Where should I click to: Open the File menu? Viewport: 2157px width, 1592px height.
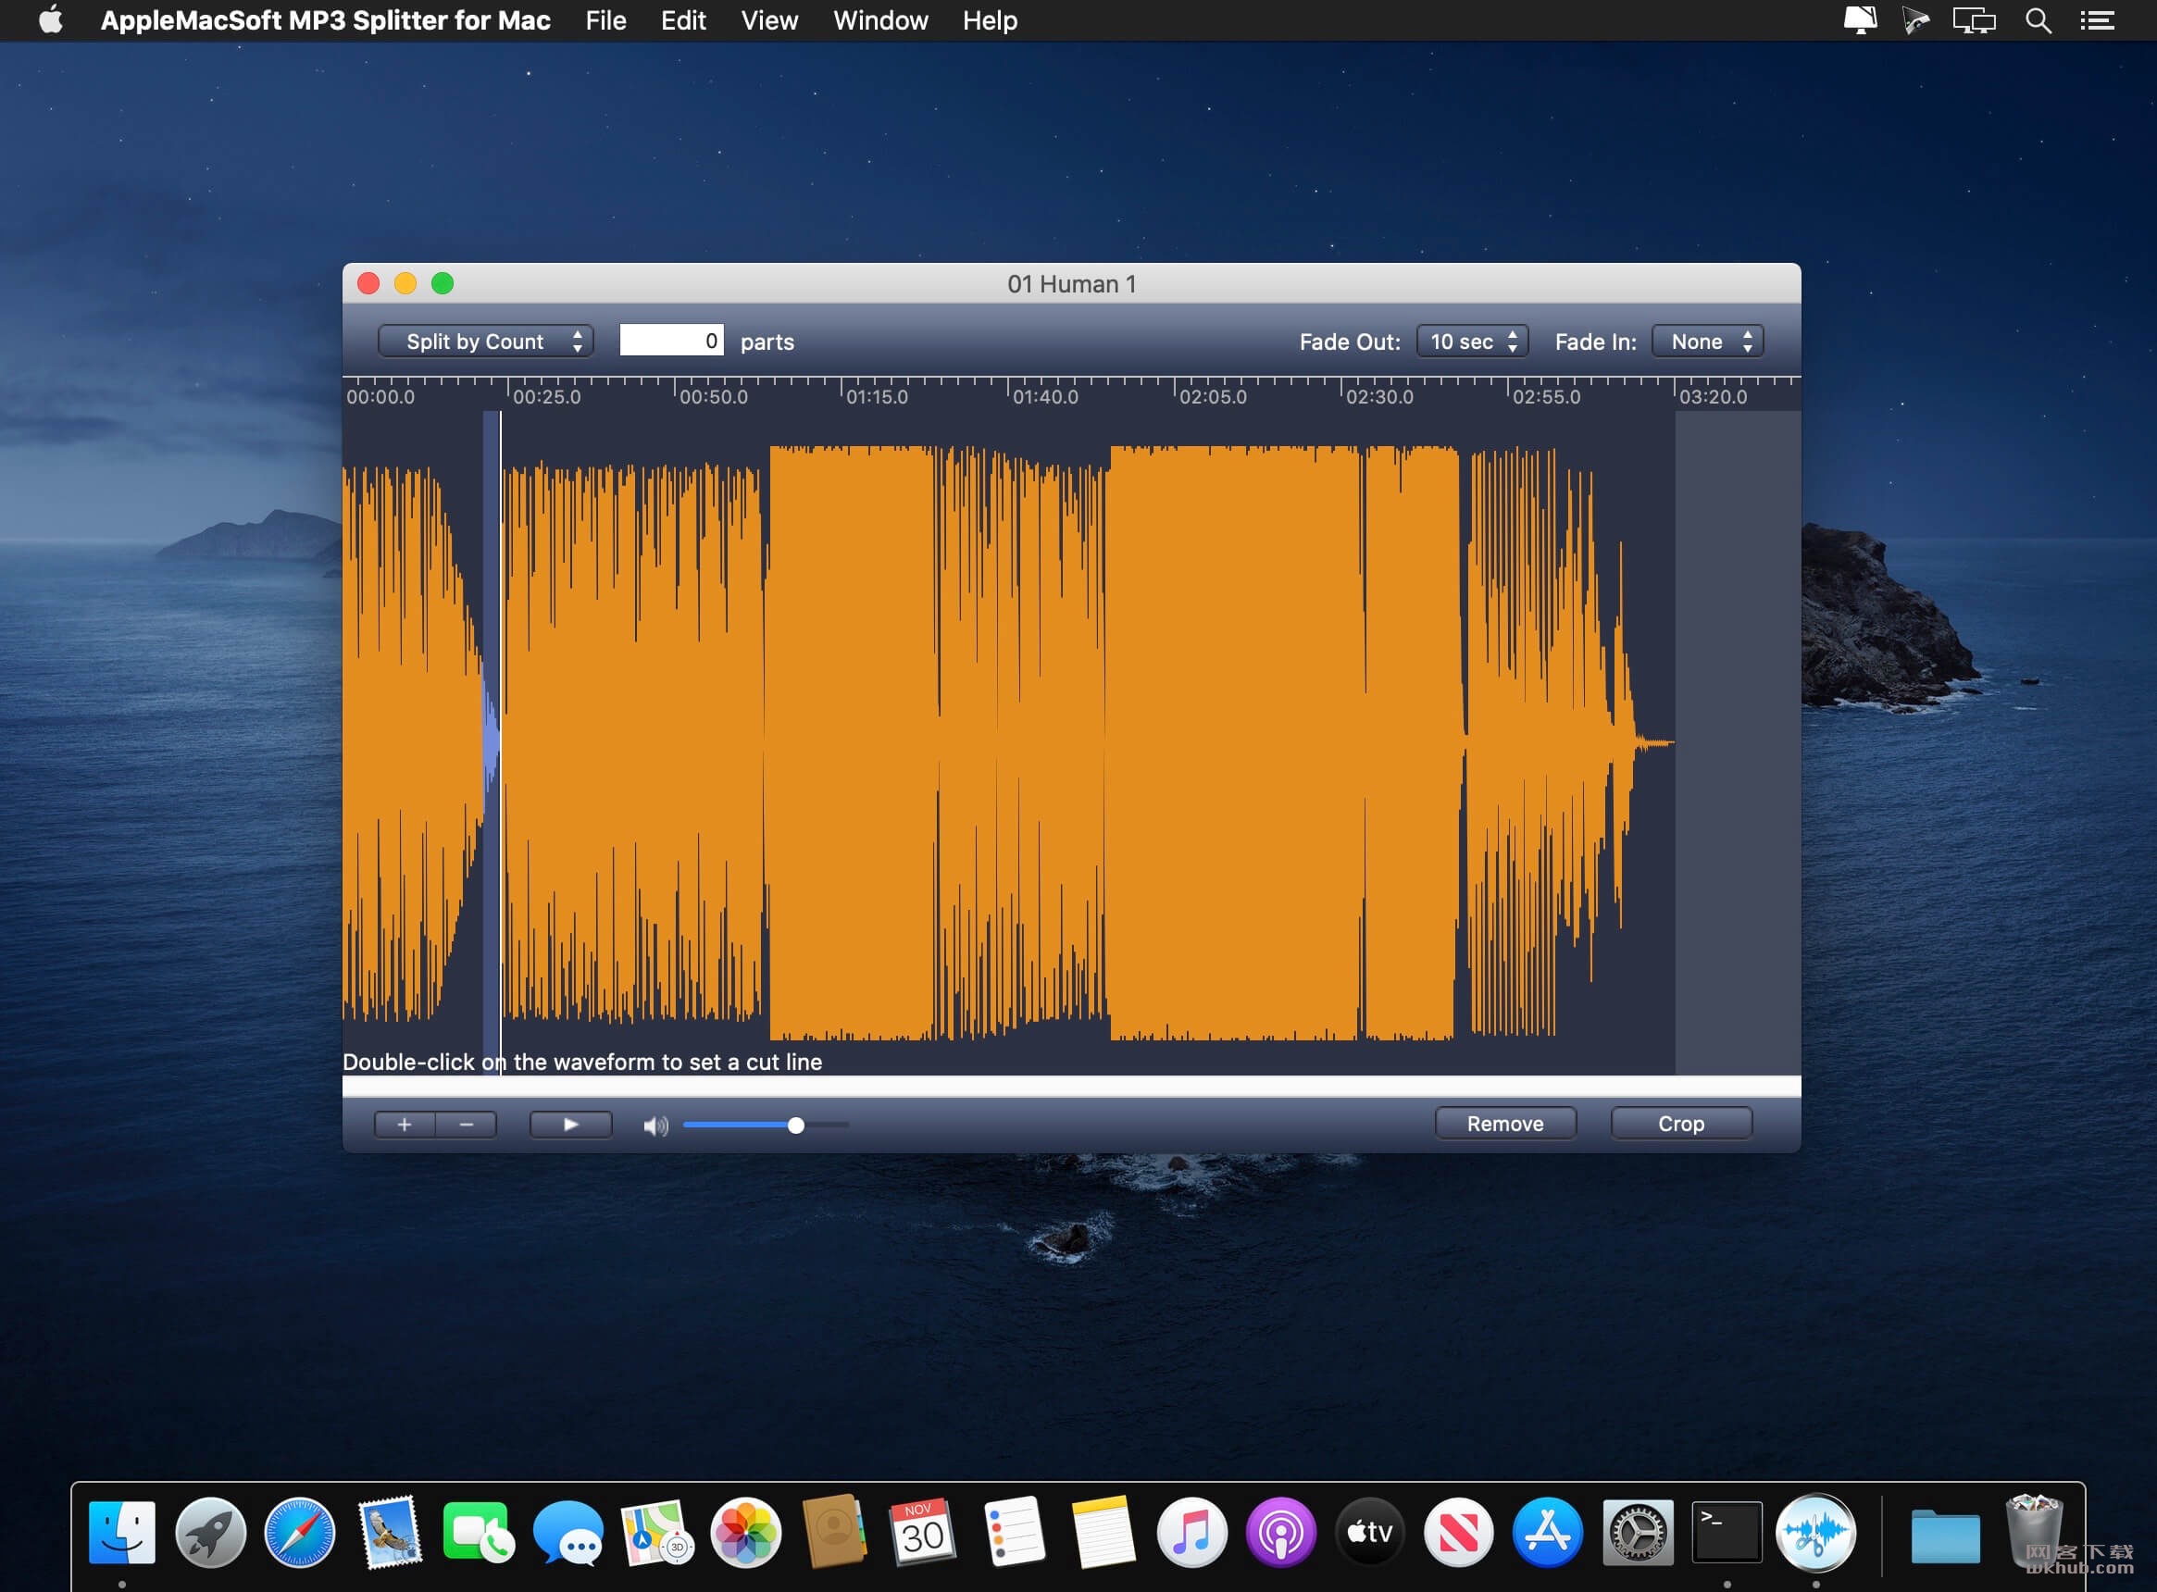[x=605, y=20]
